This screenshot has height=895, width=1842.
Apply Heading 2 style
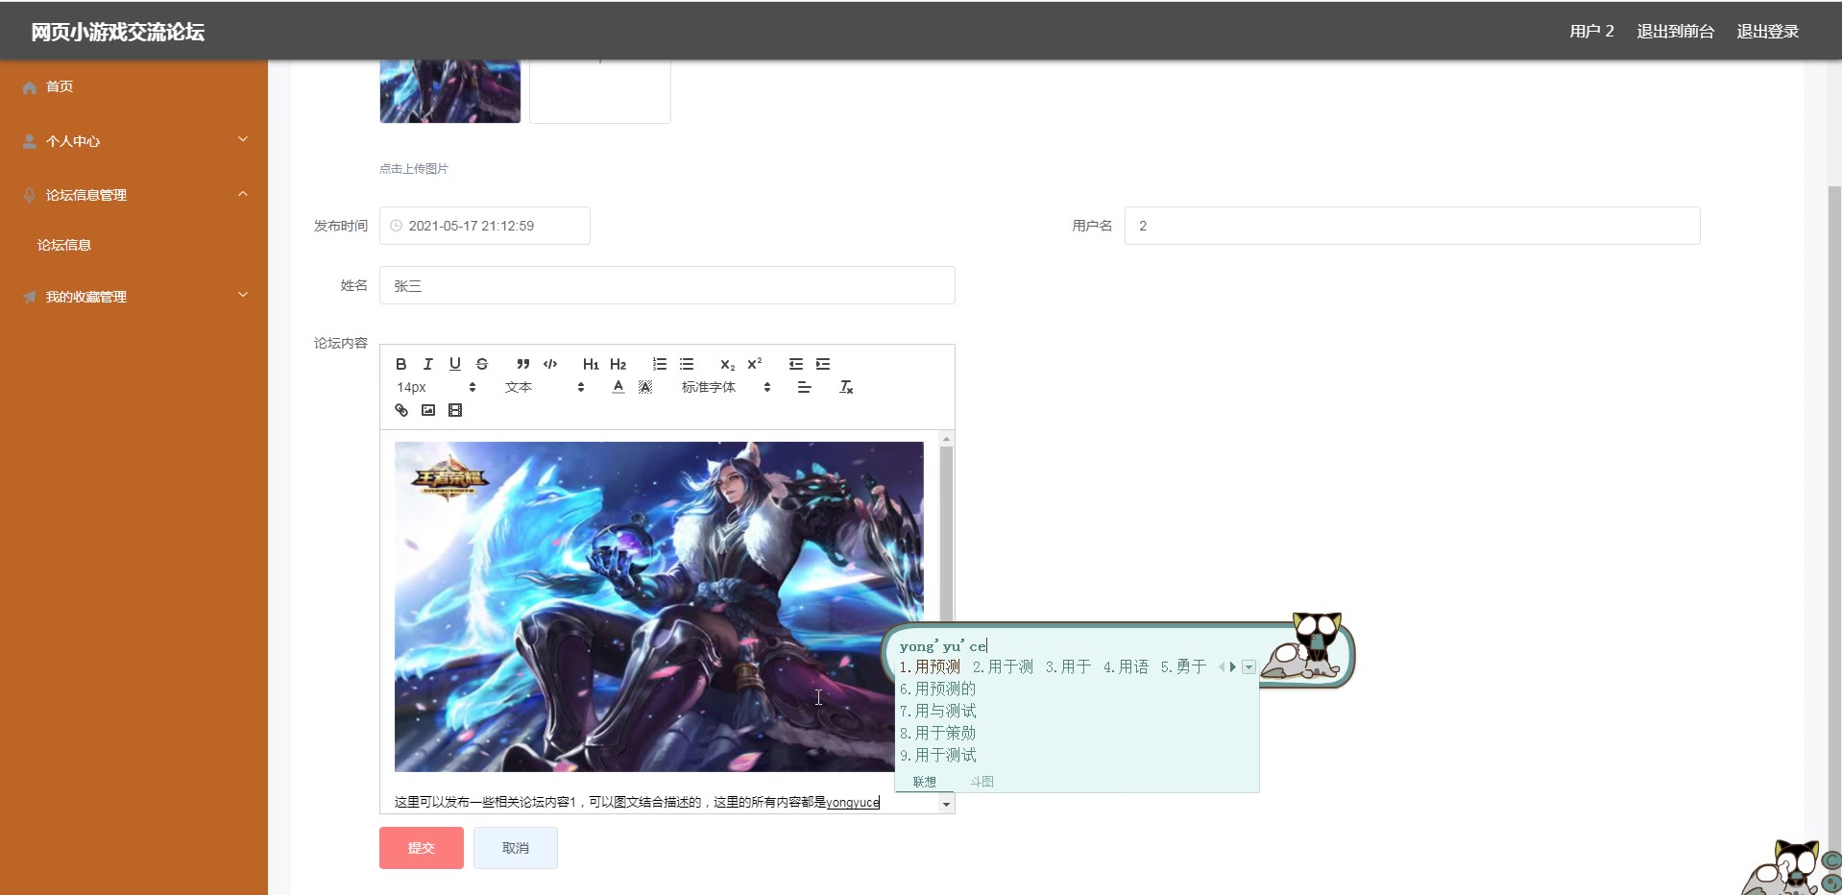[x=618, y=364]
